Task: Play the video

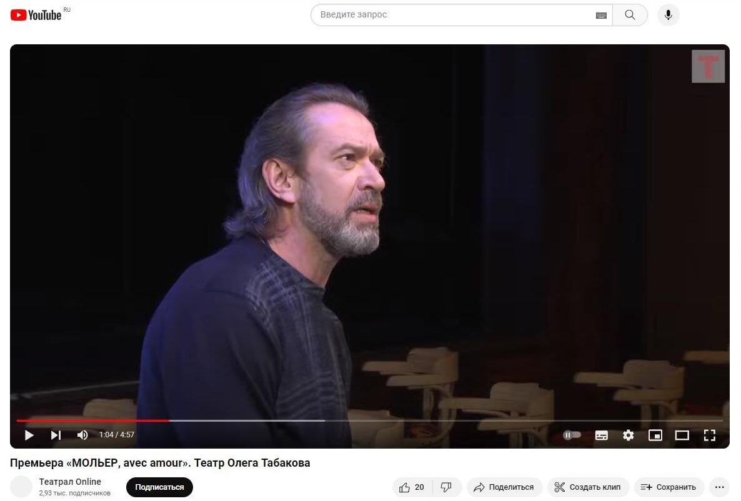Action: click(x=29, y=435)
